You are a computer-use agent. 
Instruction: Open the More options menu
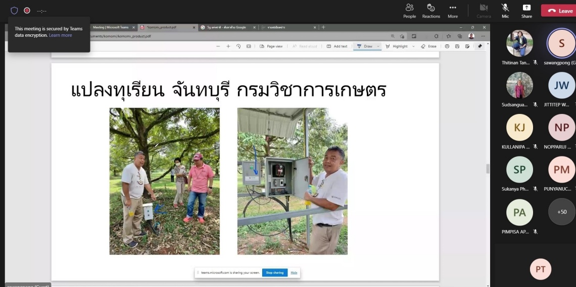click(453, 11)
